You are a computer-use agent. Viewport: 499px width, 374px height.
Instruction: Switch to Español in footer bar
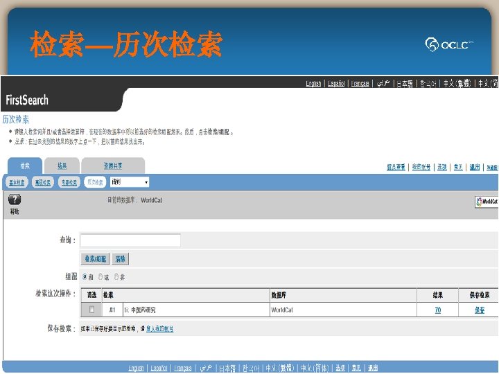click(x=159, y=368)
